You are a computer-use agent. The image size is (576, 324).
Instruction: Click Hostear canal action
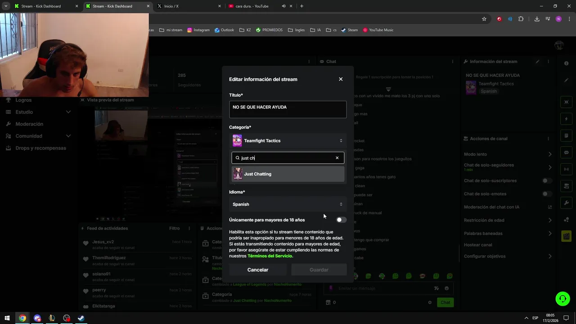478,245
